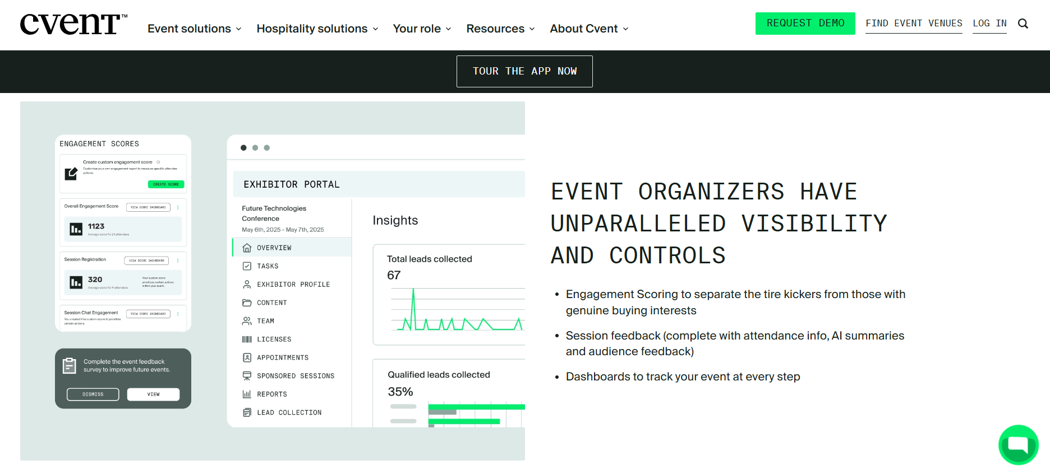This screenshot has width=1050, height=474.
Task: Click the Lead Collection icon
Action: pos(247,412)
